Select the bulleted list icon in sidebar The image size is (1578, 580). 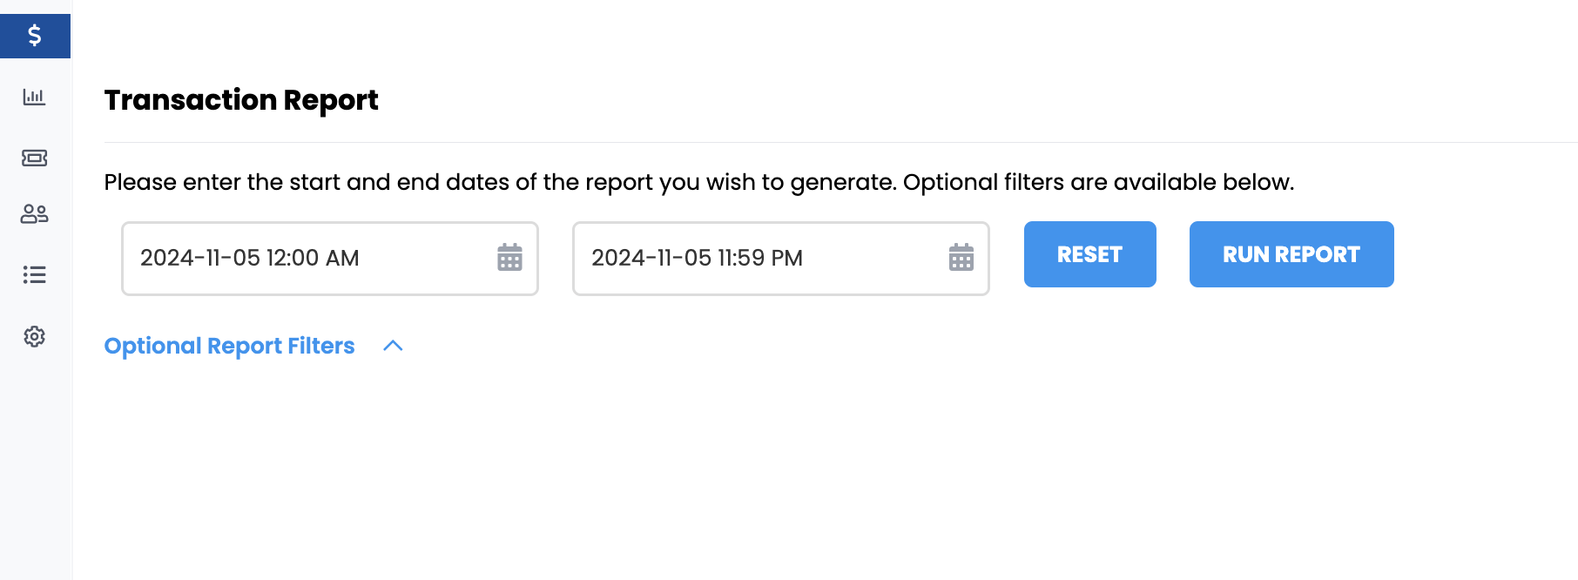click(34, 275)
